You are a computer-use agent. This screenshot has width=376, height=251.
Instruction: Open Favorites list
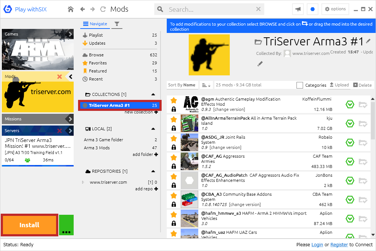[120, 63]
